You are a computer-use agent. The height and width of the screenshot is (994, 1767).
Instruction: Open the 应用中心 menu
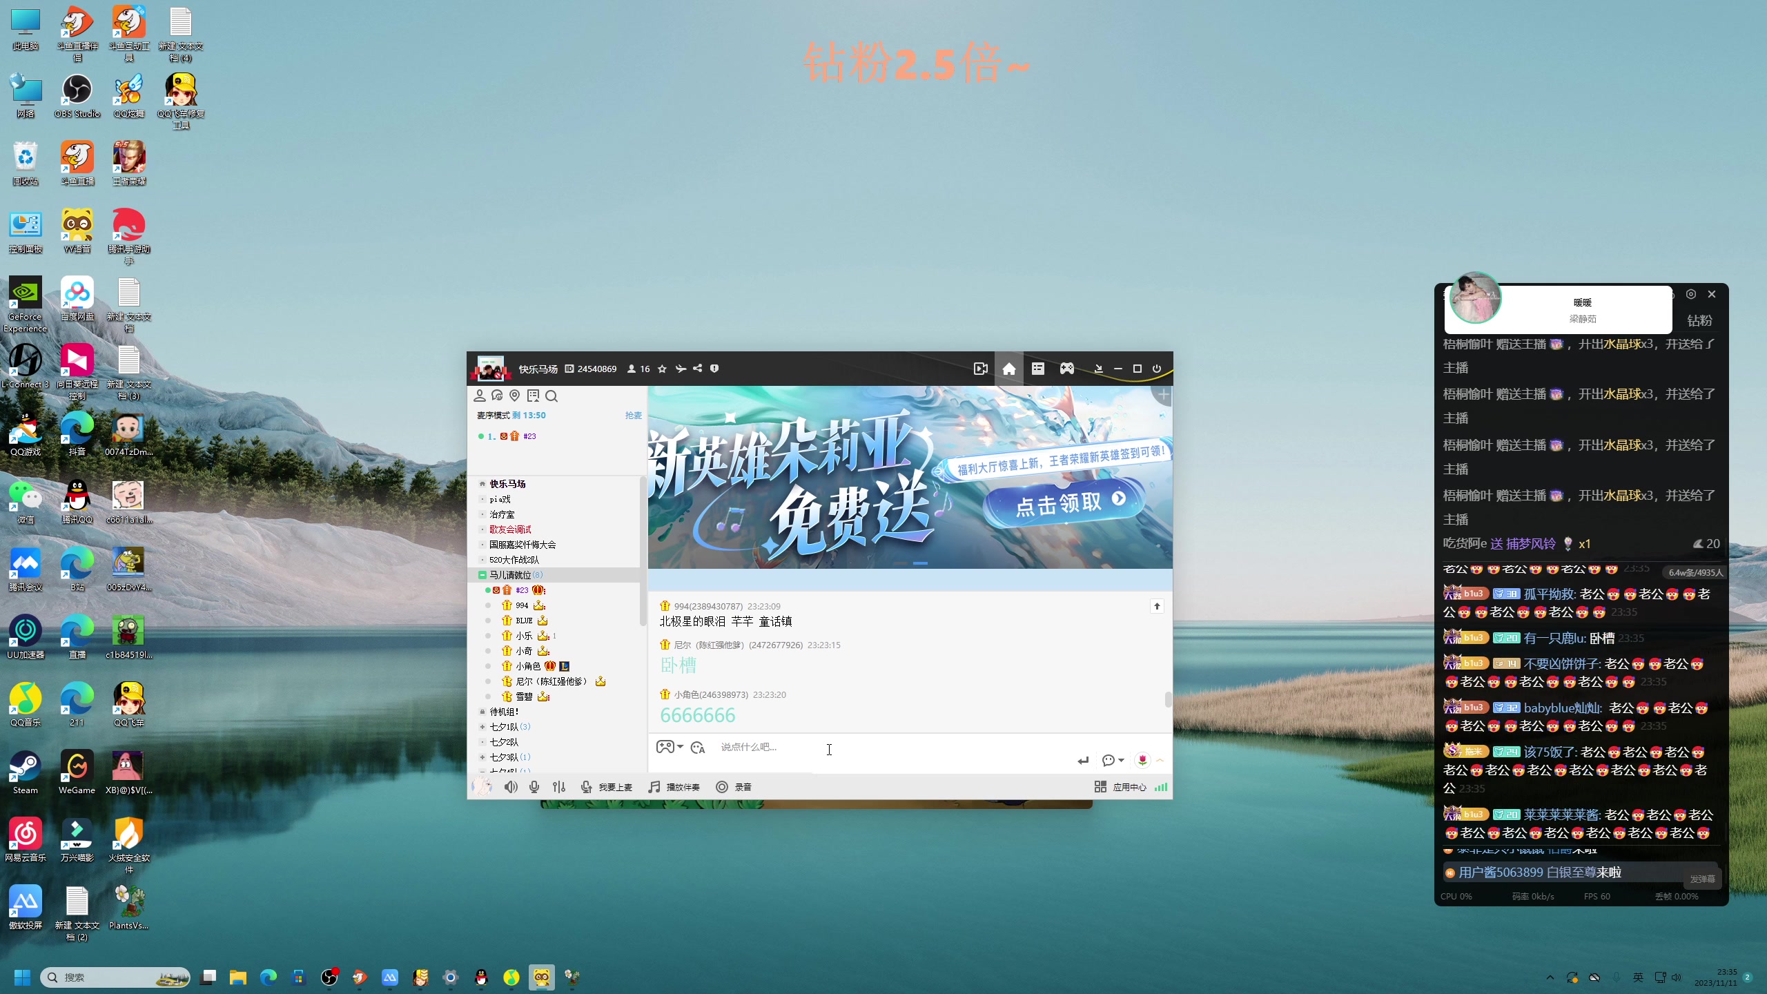point(1129,786)
